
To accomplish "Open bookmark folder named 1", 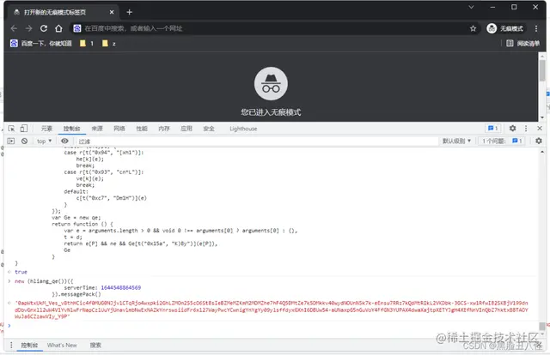I will coord(87,44).
